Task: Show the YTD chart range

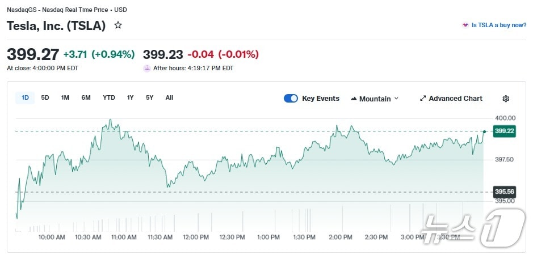Action: tap(109, 97)
